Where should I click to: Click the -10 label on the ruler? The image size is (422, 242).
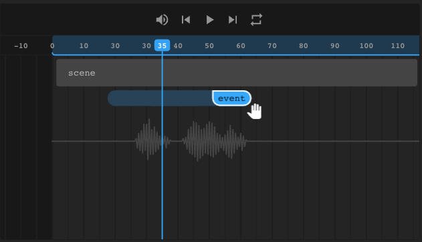click(x=21, y=45)
